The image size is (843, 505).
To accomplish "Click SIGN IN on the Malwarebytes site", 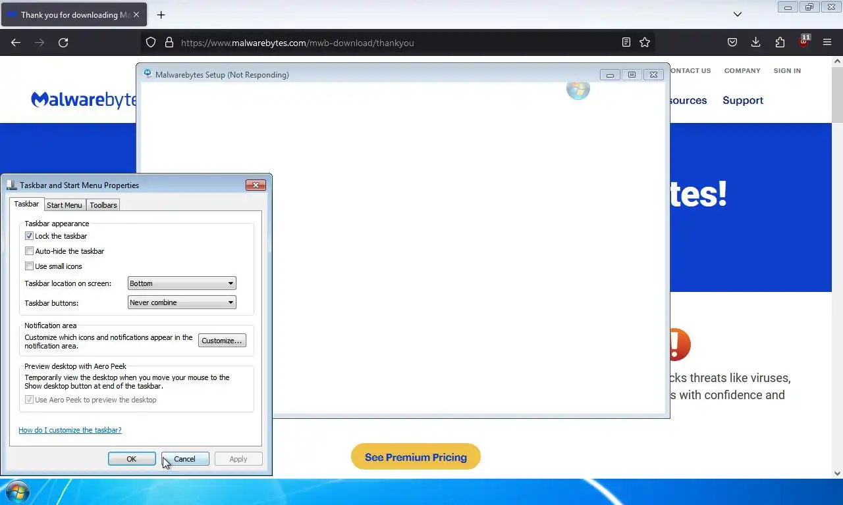I will coord(787,70).
